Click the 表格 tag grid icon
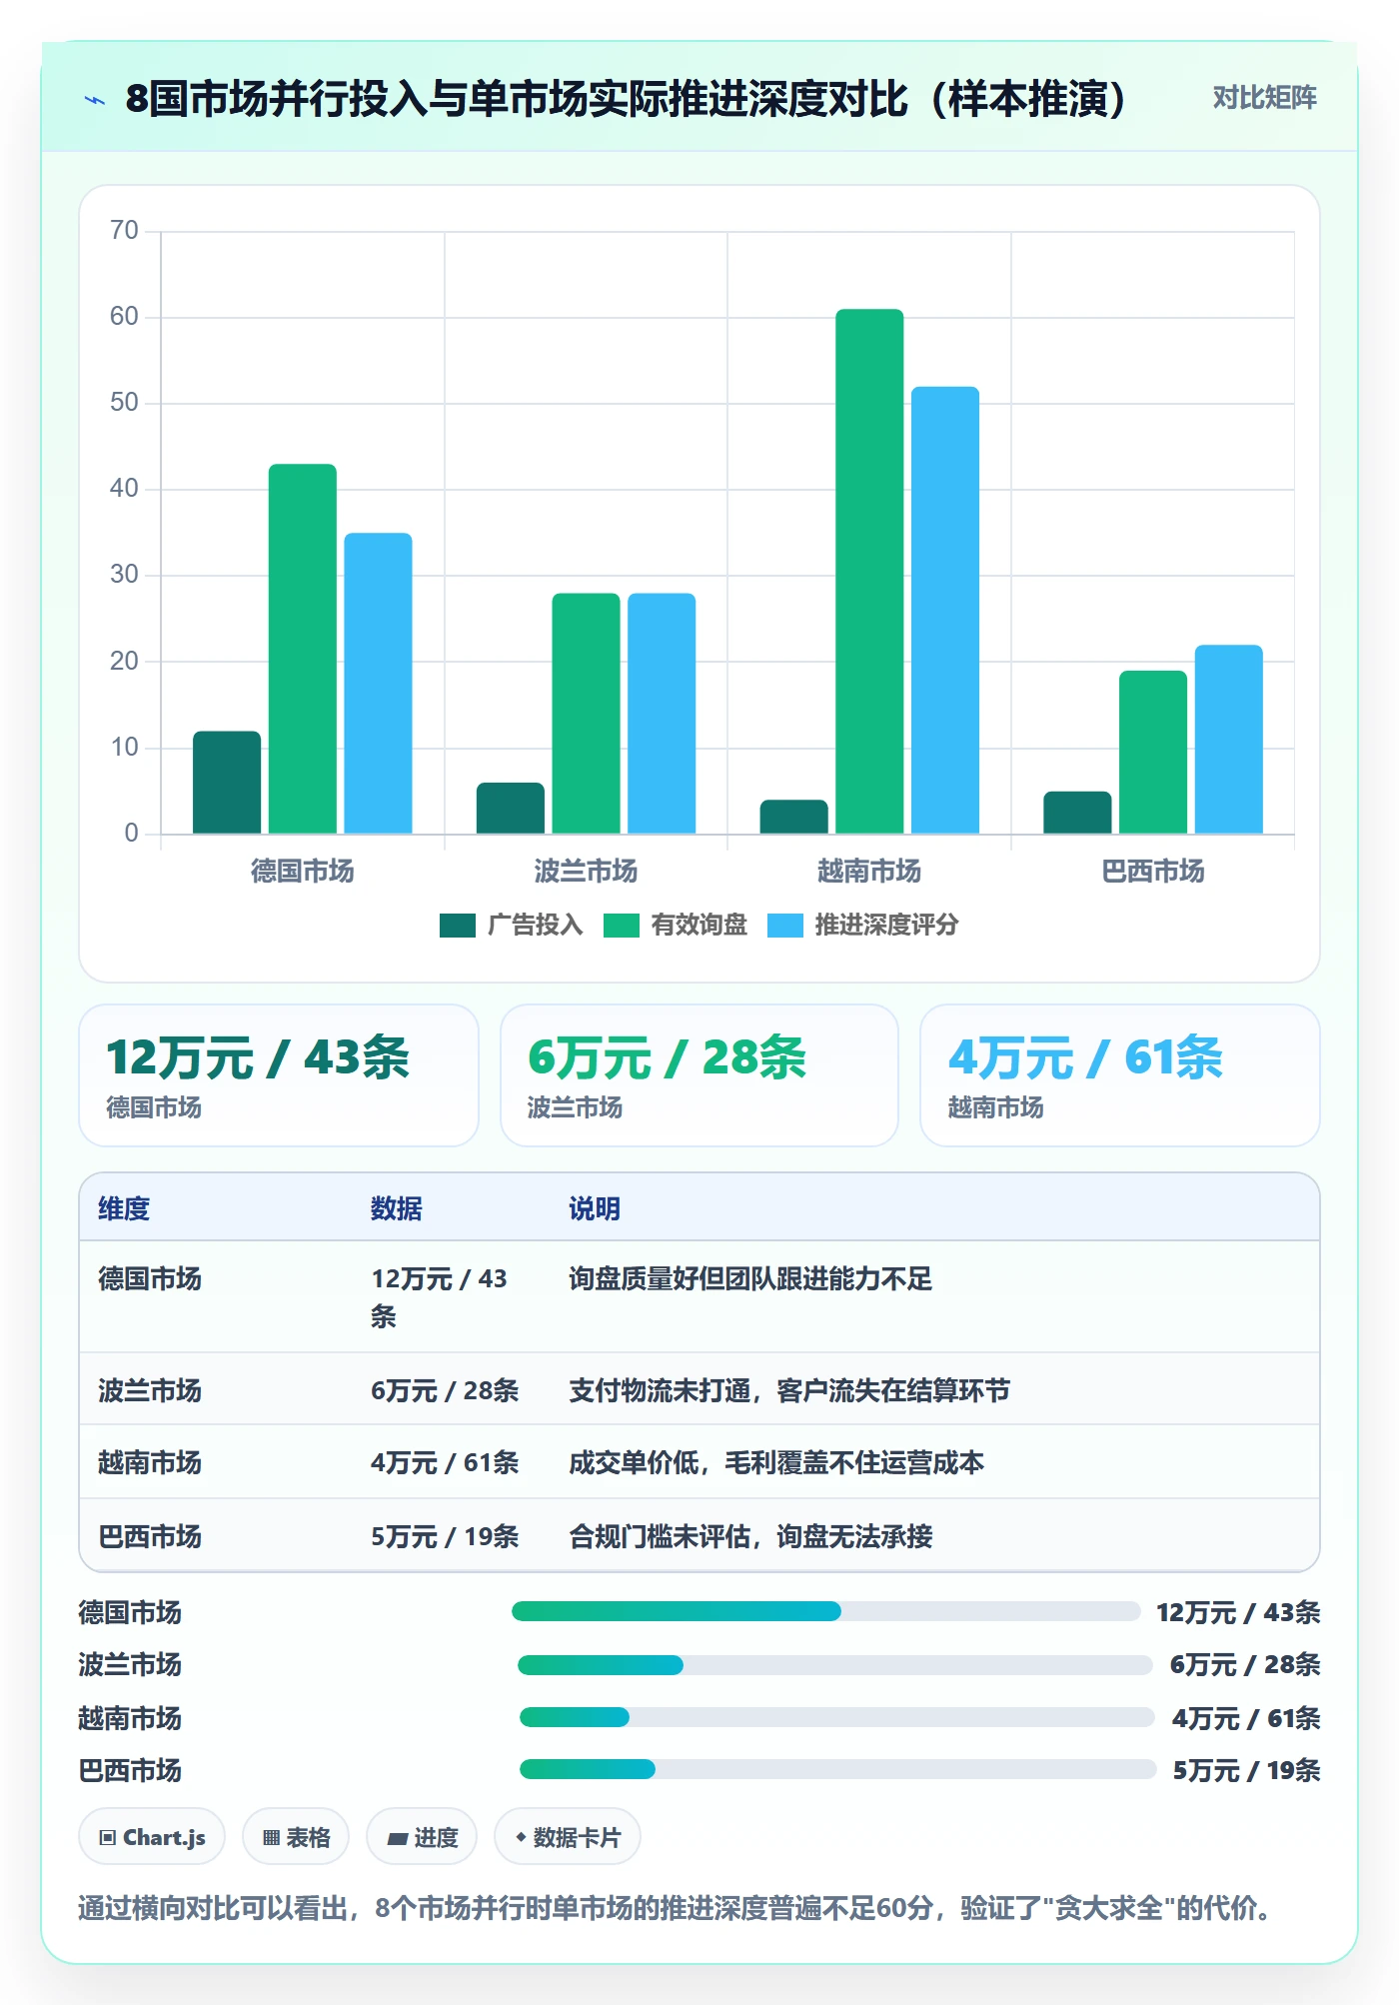The image size is (1399, 2005). coord(271,1837)
